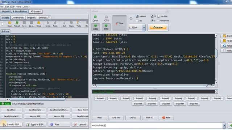This screenshot has width=232, height=130.
Task: Click the yellow Donate button
Action: 158,27
